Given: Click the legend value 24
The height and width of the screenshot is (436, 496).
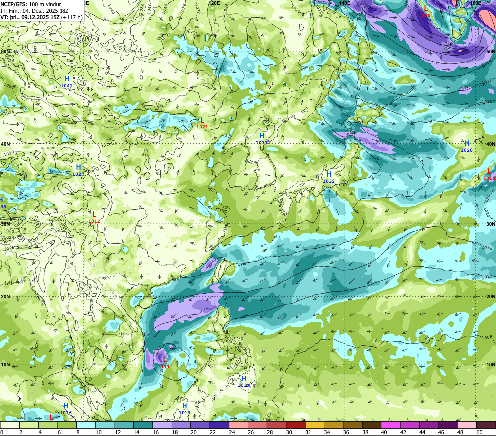Looking at the screenshot, I should [x=232, y=432].
